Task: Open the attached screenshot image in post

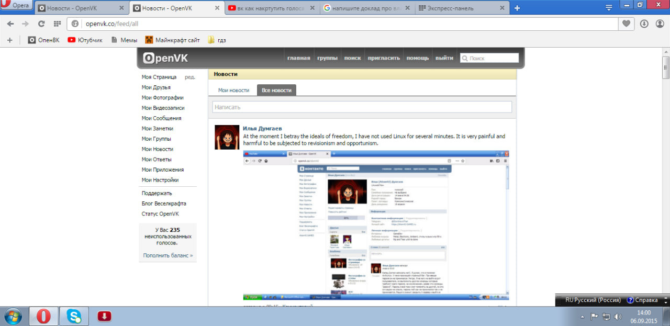Action: point(376,226)
